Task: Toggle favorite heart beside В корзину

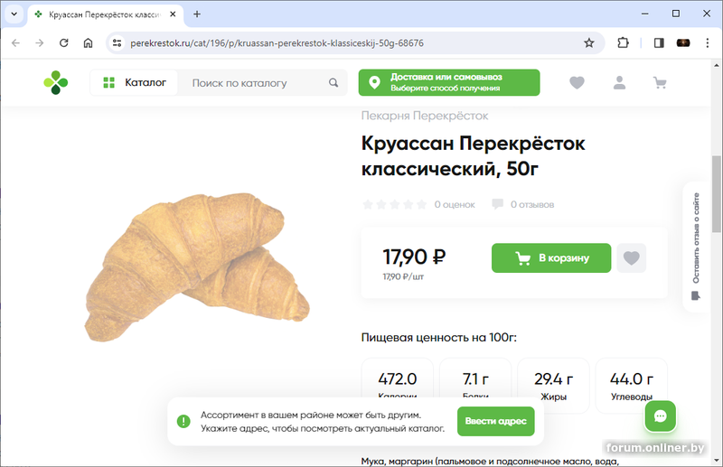Action: [631, 257]
